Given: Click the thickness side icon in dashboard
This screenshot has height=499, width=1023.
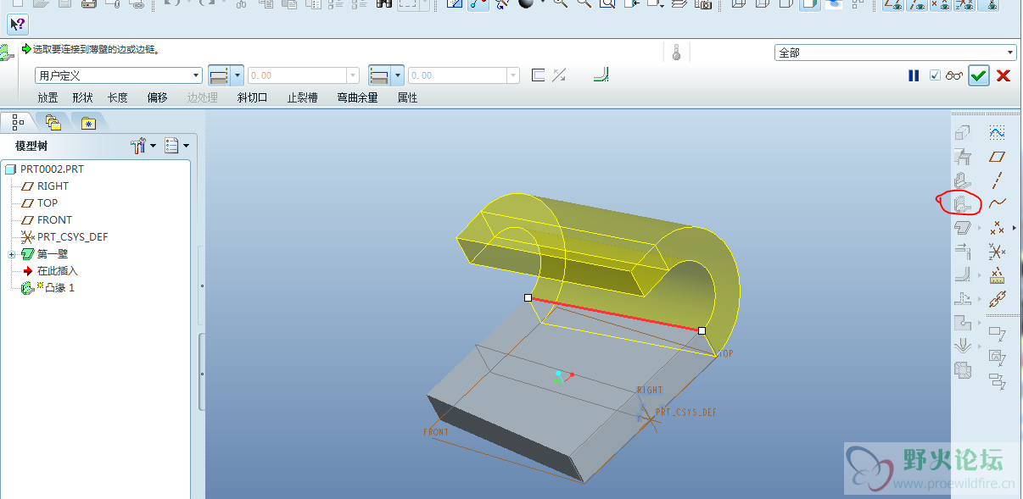Looking at the screenshot, I should point(538,75).
